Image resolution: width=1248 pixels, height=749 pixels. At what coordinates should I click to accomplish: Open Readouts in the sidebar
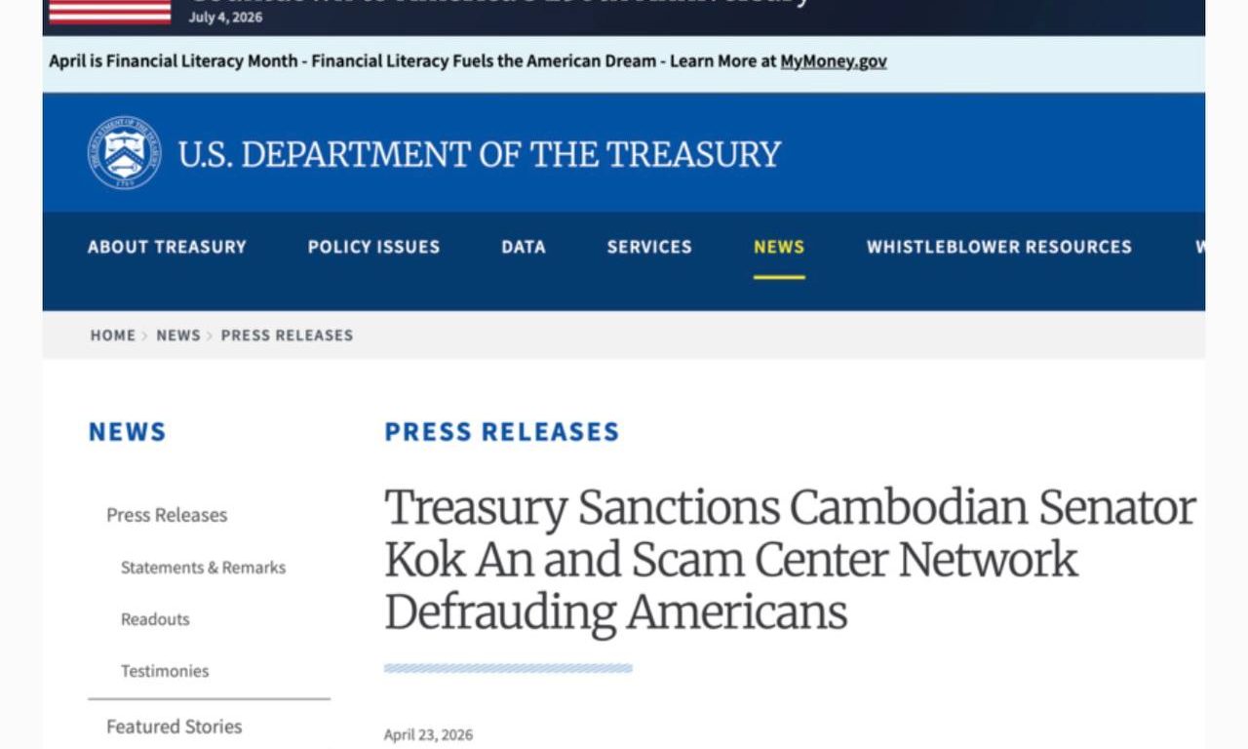(x=155, y=619)
